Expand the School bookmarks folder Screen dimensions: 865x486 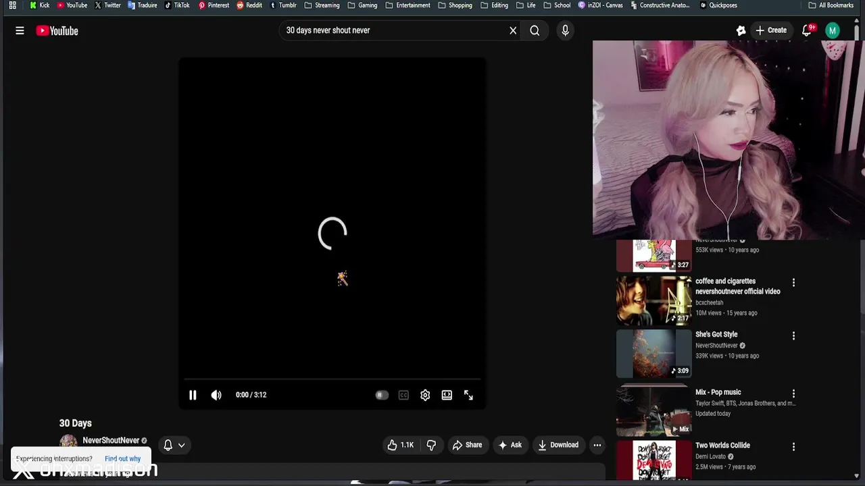[557, 5]
